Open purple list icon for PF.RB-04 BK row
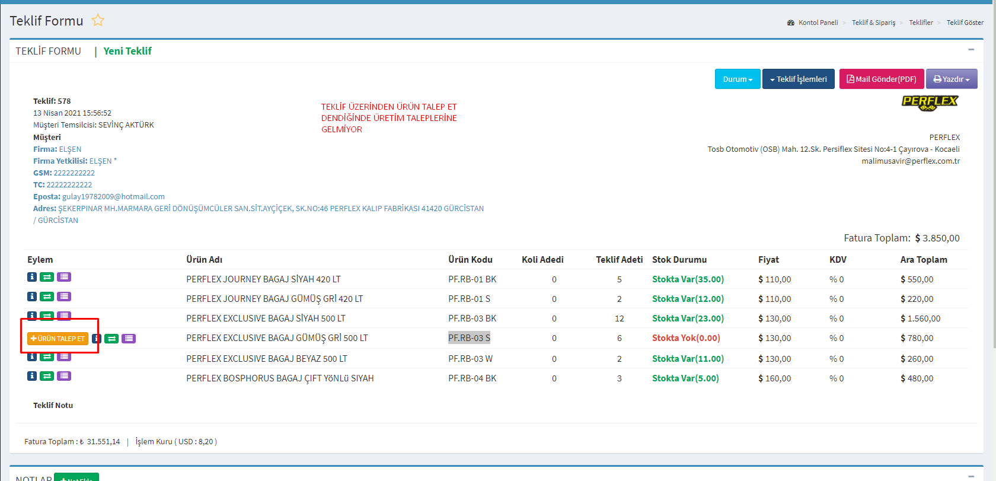The height and width of the screenshot is (481, 996). [64, 376]
